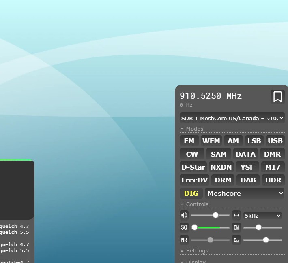Viewport: 288px width, 263px height.
Task: Switch to AM mode
Action: point(233,141)
